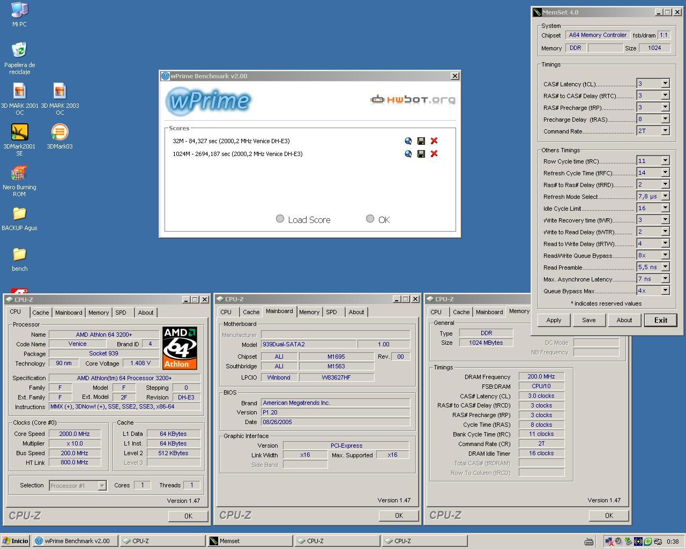Open Row Cycle time (tRC) dropdown

point(665,161)
